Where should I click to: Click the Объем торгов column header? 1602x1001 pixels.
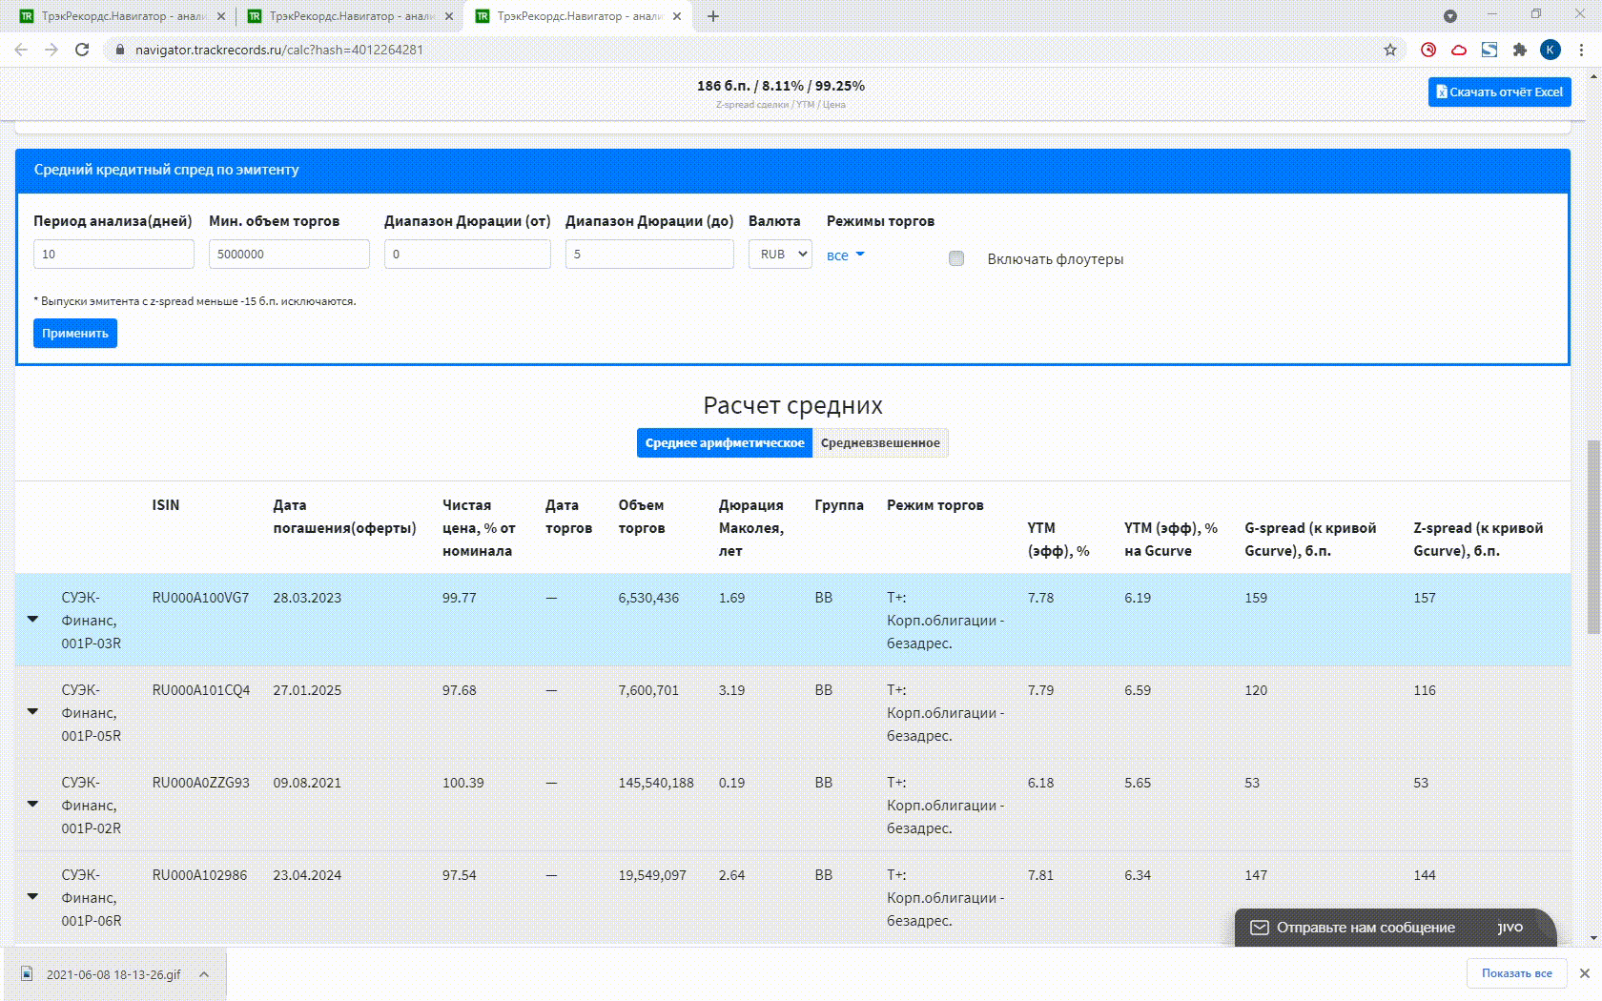click(642, 517)
